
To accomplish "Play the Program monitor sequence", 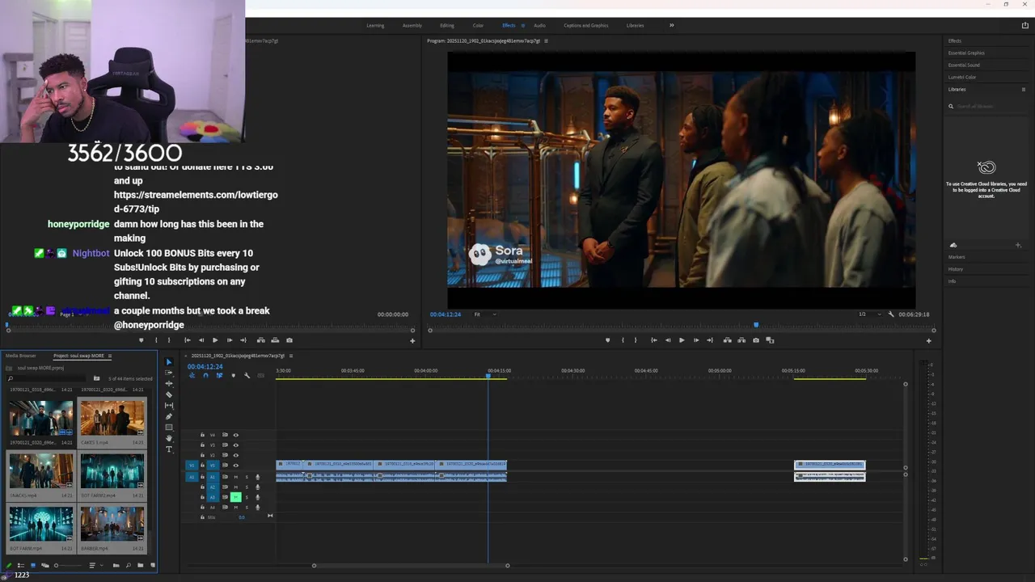I will pyautogui.click(x=682, y=340).
